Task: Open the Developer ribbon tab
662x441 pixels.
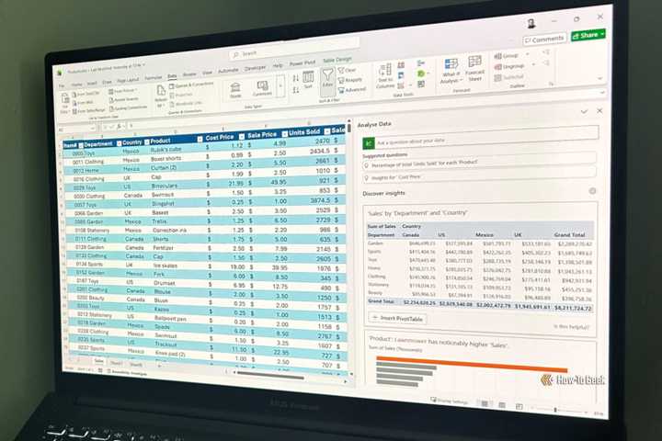Action: point(255,68)
